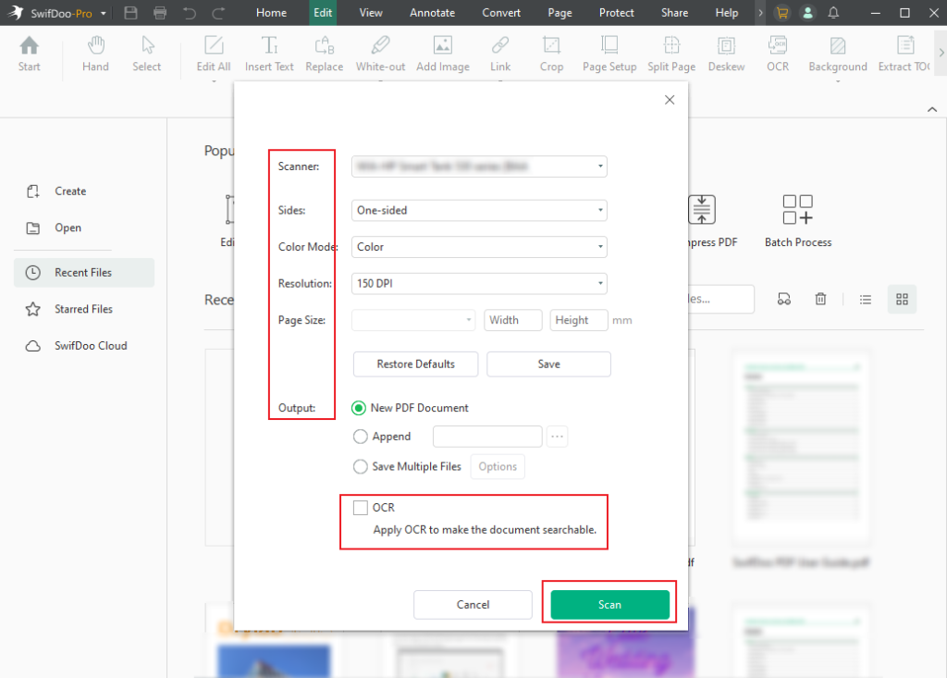Select the Append output option

[360, 436]
